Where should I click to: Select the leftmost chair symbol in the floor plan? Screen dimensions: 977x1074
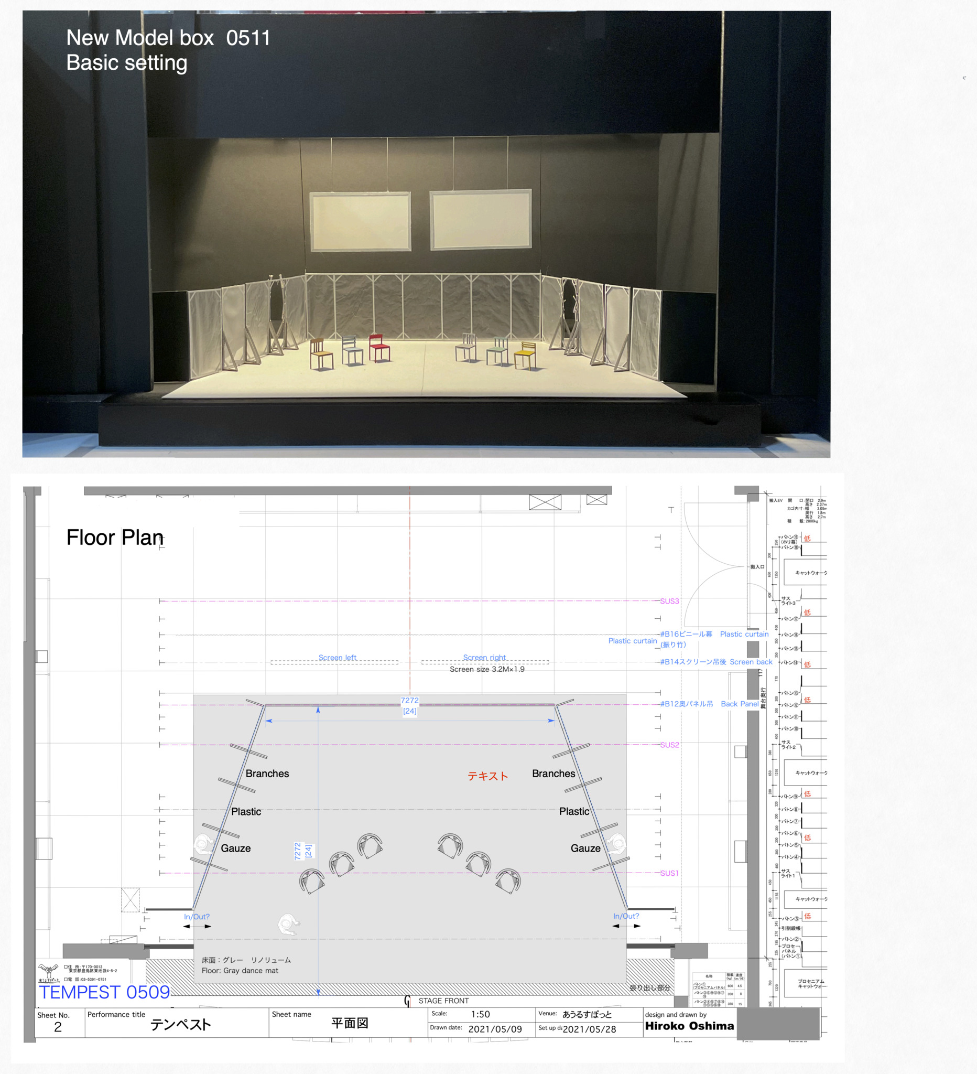coord(312,881)
